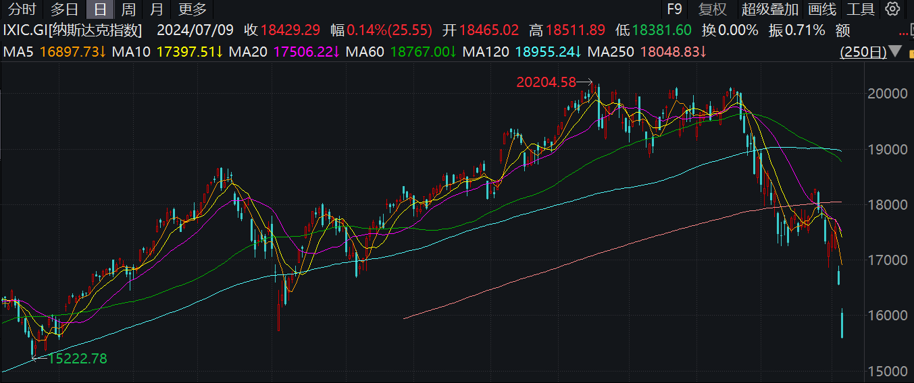Click the 20204.58 high price marker

click(x=547, y=82)
